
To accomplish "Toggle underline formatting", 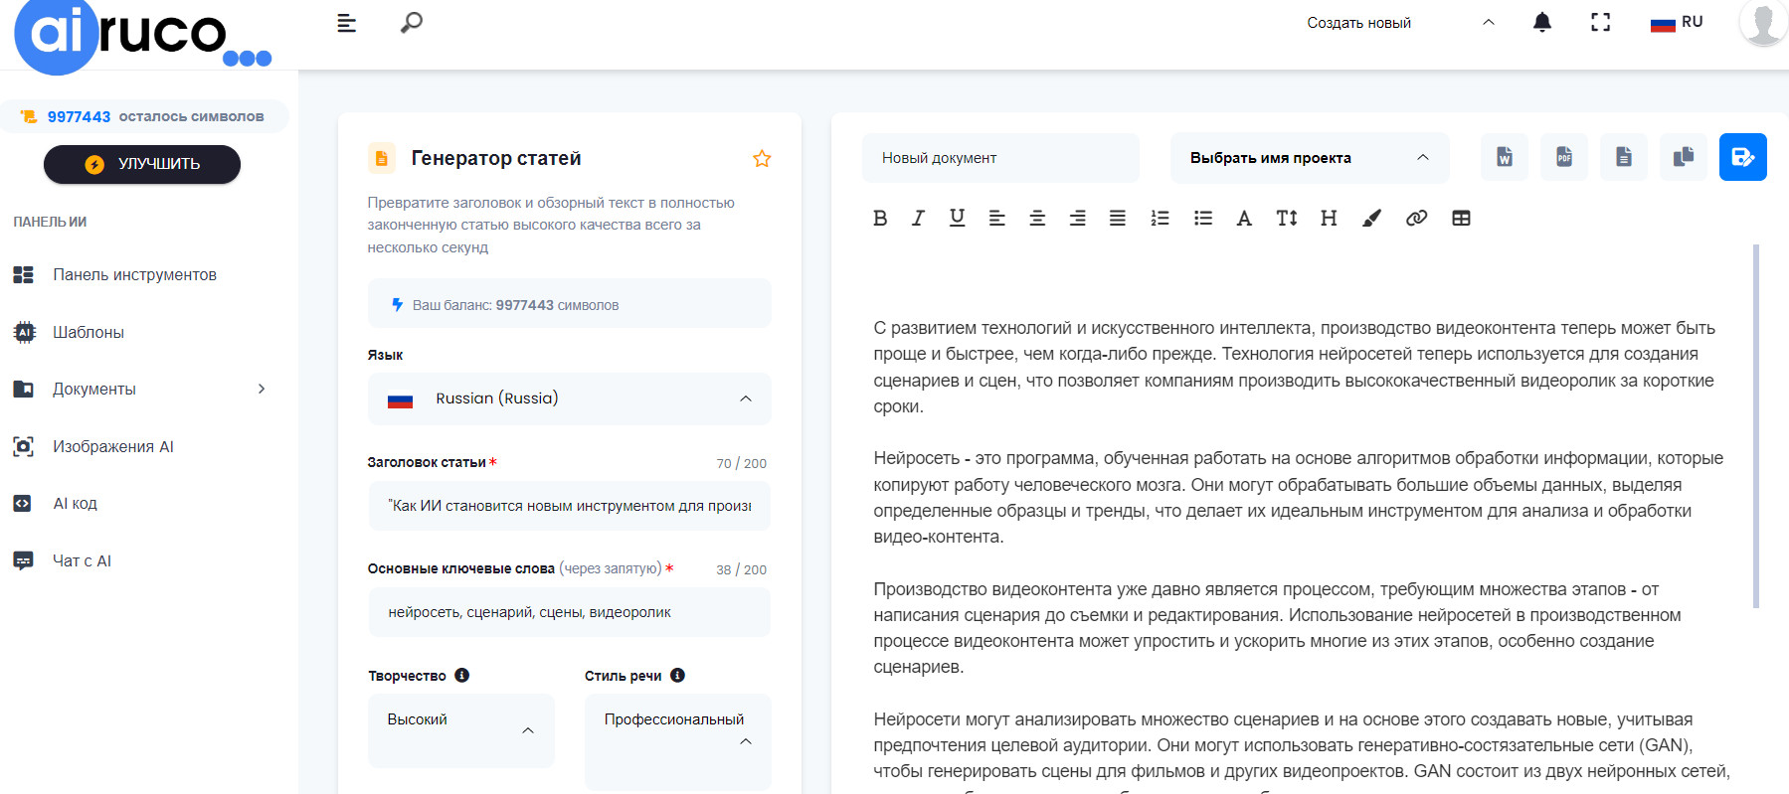I will [x=957, y=219].
